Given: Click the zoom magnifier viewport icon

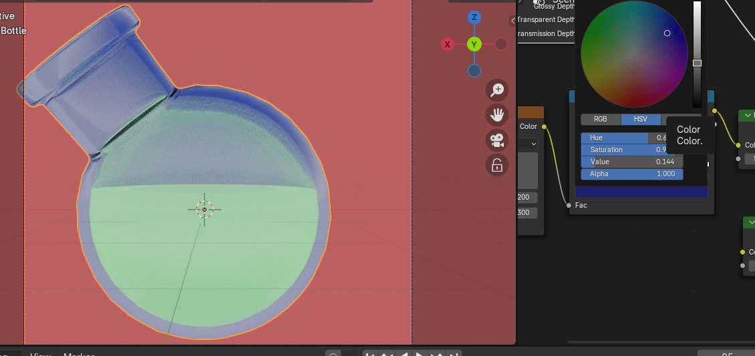Looking at the screenshot, I should pos(497,90).
